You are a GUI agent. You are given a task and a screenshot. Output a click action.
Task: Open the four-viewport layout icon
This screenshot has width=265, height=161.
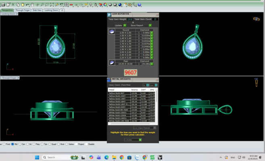point(67,5)
